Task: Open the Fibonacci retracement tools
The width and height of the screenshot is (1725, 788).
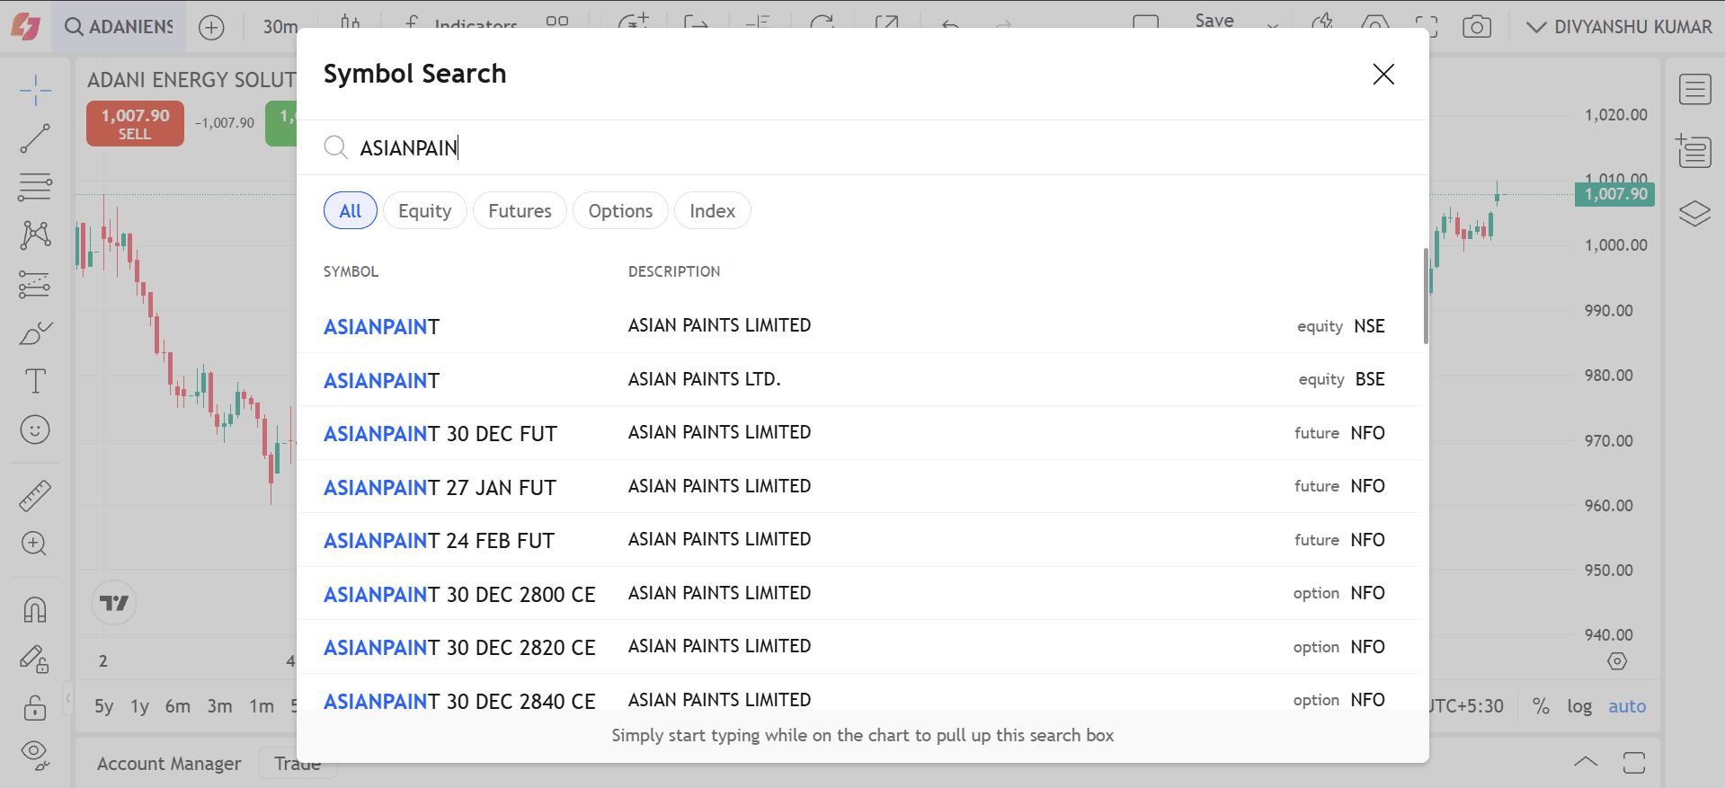Action: pos(35,187)
